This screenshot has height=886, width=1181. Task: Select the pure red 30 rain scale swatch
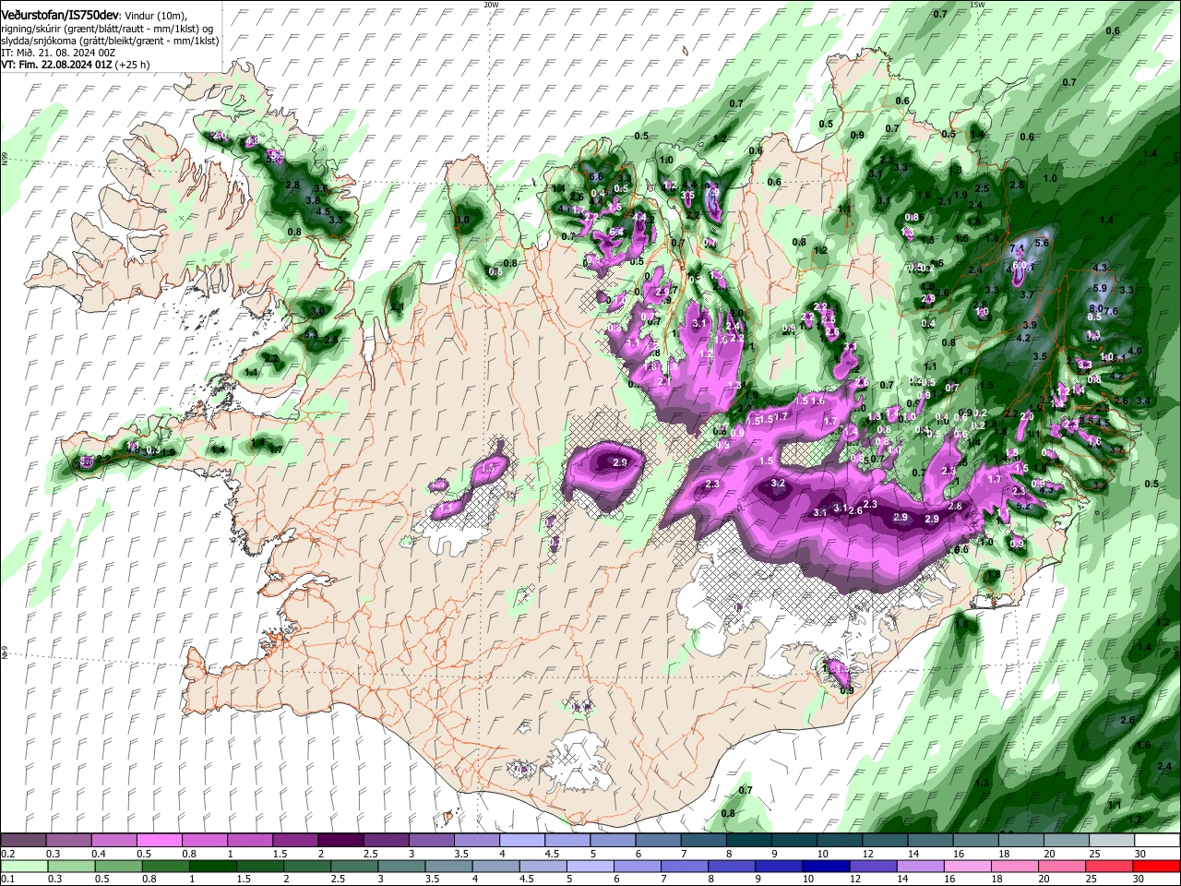[x=1156, y=867]
